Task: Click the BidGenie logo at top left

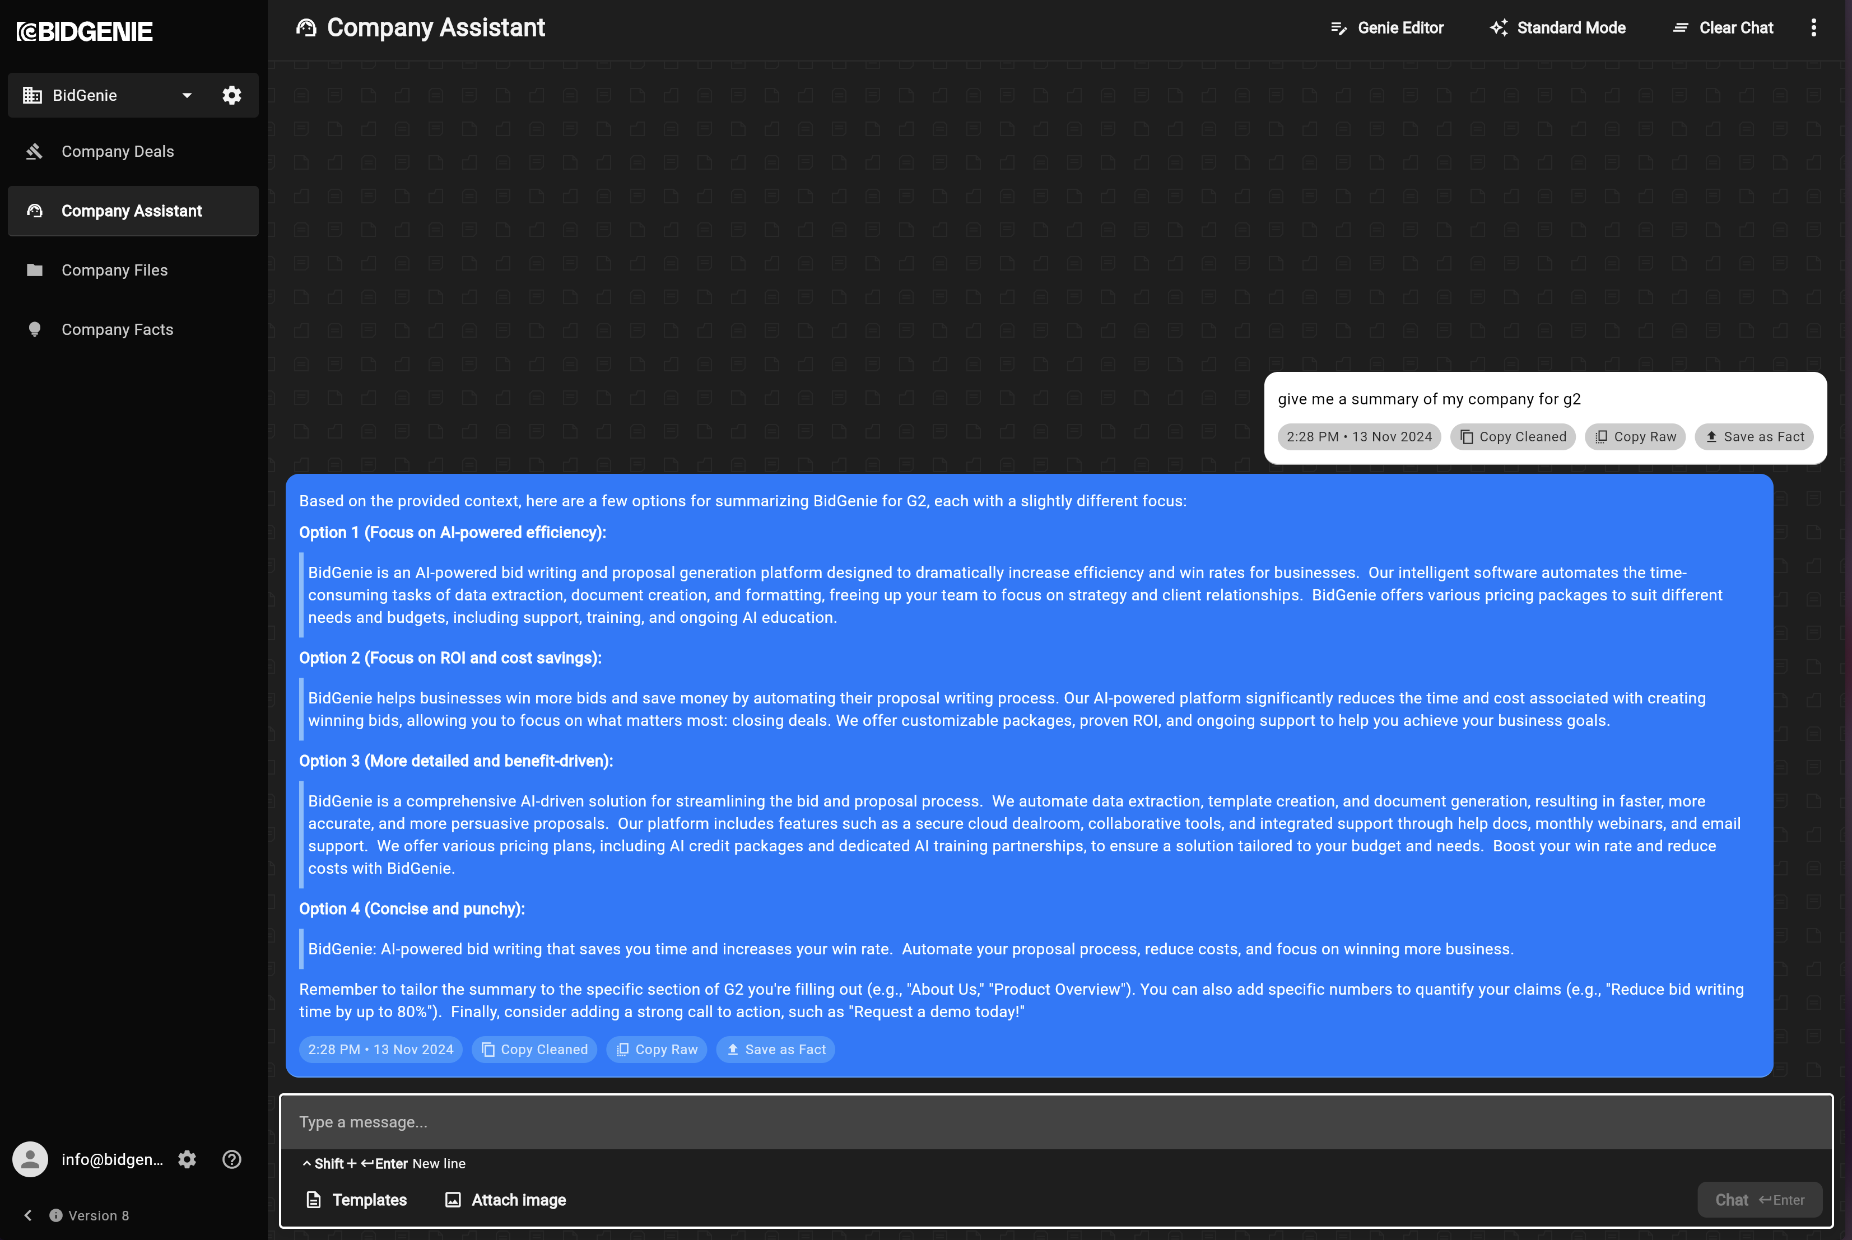Action: pos(85,31)
